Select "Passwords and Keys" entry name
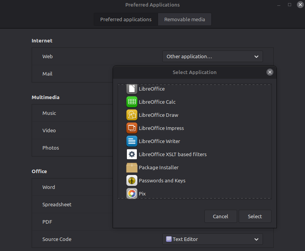Screen dimensions: 305x251 click(162, 181)
